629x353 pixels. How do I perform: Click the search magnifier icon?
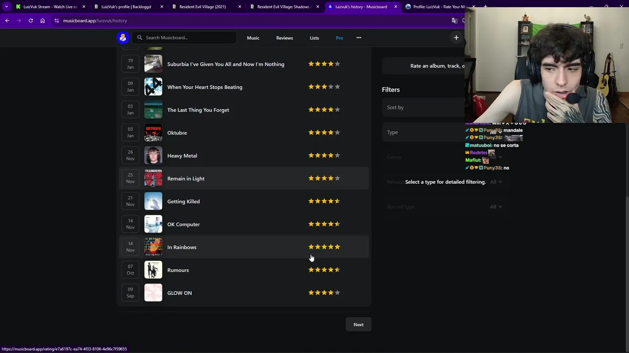[x=140, y=38]
